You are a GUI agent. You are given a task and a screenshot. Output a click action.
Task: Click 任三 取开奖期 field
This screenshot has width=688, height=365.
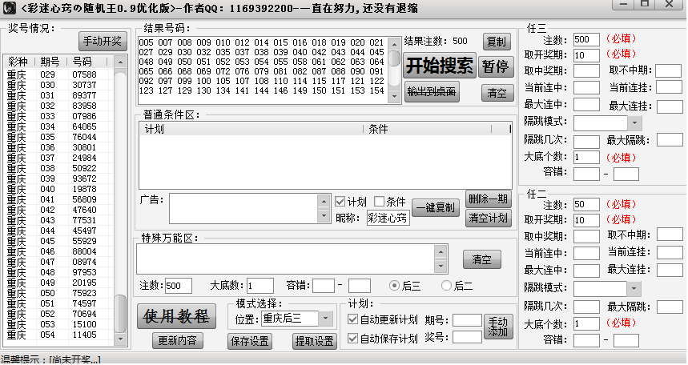pos(586,55)
